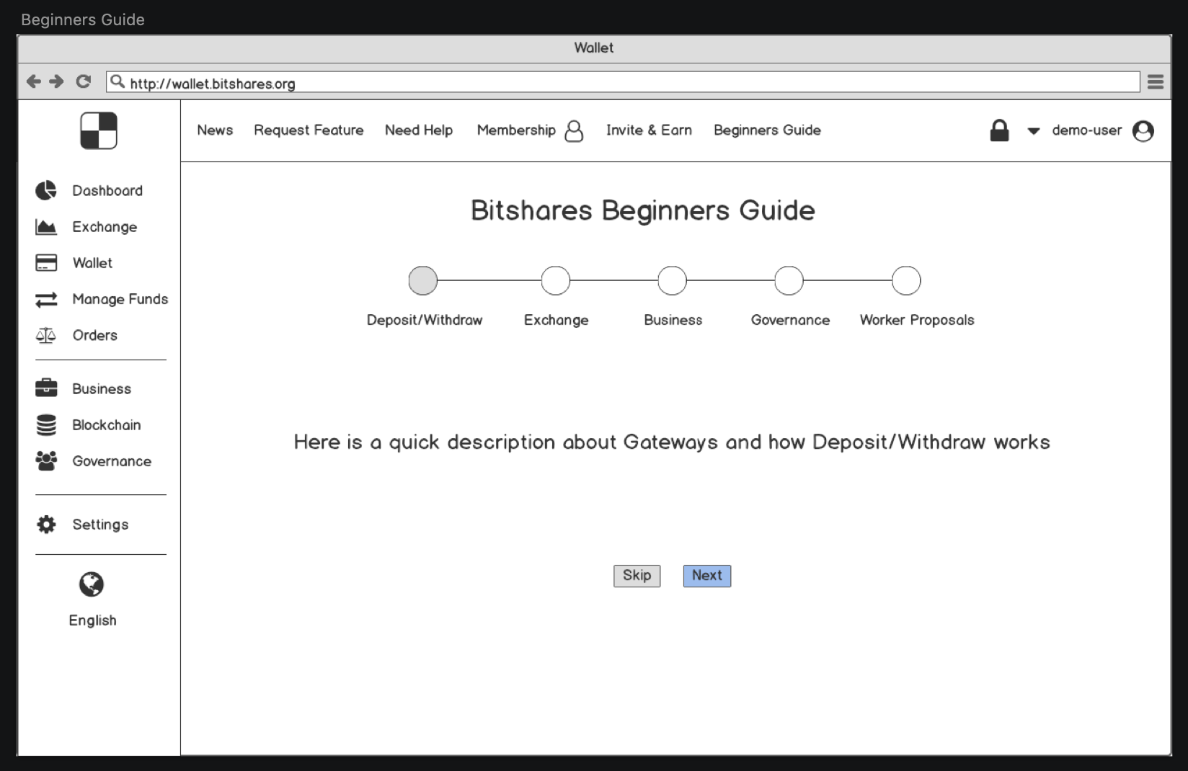Click the language globe icon
This screenshot has width=1188, height=771.
(x=92, y=584)
